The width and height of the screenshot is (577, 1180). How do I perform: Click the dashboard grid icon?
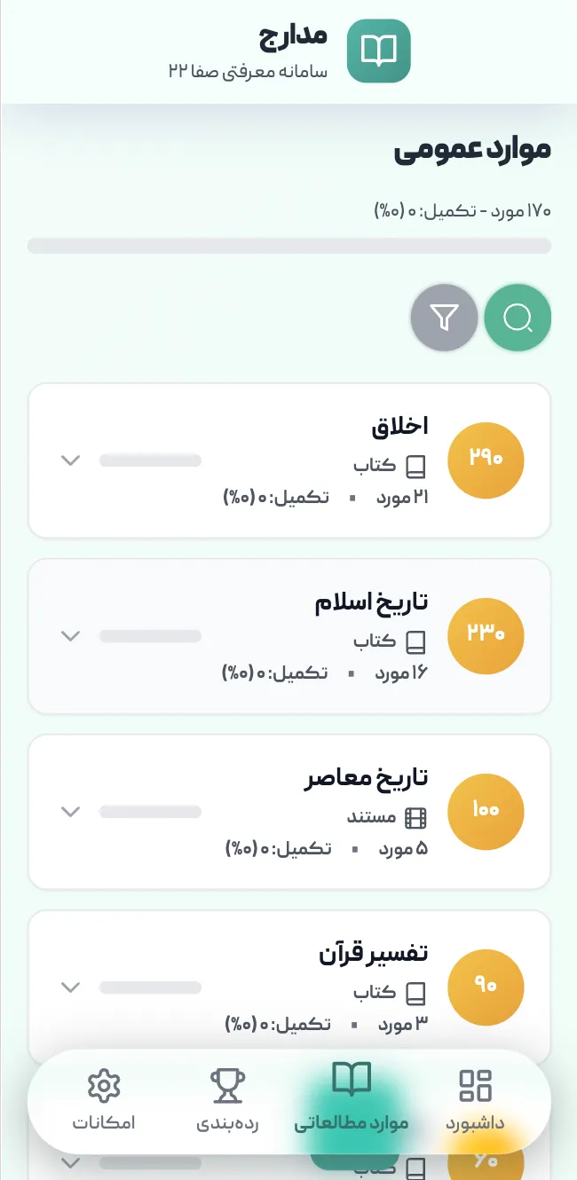[x=475, y=1085]
